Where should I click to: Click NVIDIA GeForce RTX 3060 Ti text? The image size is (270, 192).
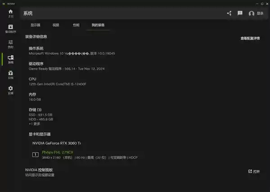(57, 143)
